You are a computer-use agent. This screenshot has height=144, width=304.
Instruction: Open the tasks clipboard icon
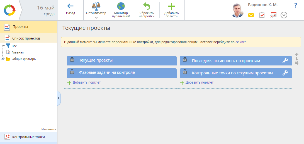pos(262,15)
